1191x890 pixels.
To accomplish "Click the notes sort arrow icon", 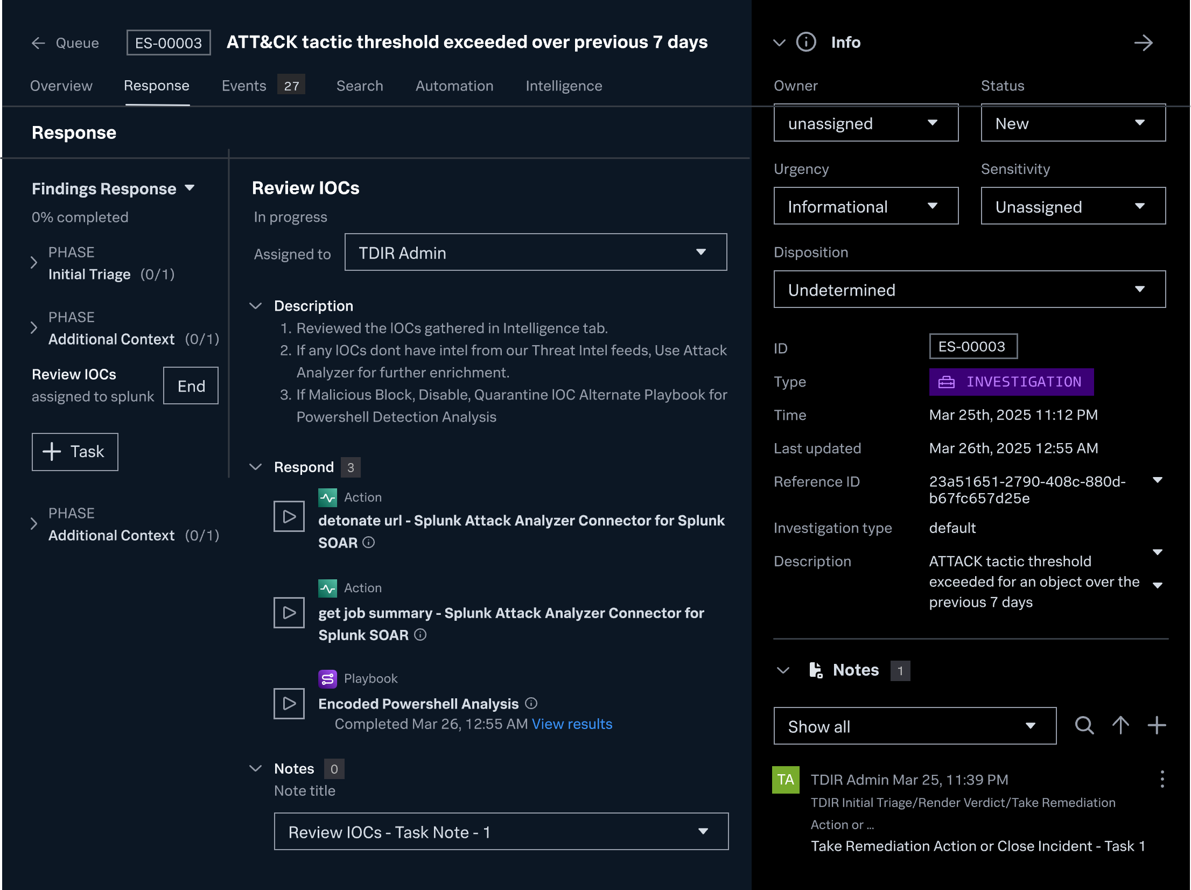I will click(x=1120, y=725).
